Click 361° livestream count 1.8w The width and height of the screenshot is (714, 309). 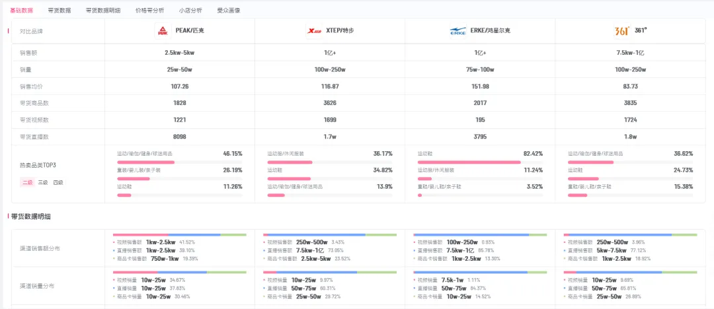click(x=630, y=137)
